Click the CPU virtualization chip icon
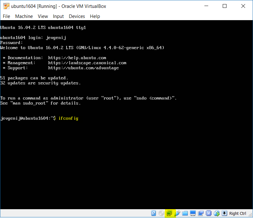This screenshot has width=253, height=218. [209, 213]
